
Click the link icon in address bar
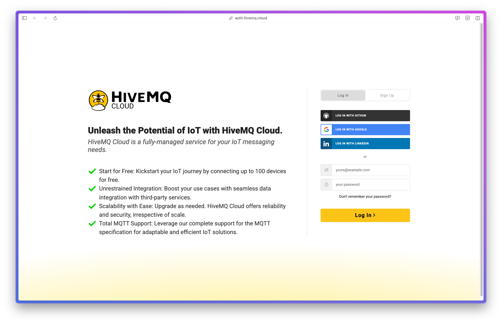tap(231, 18)
